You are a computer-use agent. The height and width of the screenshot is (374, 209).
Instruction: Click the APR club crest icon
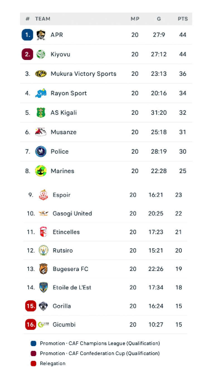click(41, 35)
